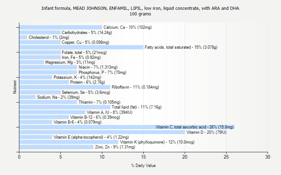Click the Protein - 6% (2.76g) label
281x175 pixels.
coord(87,82)
